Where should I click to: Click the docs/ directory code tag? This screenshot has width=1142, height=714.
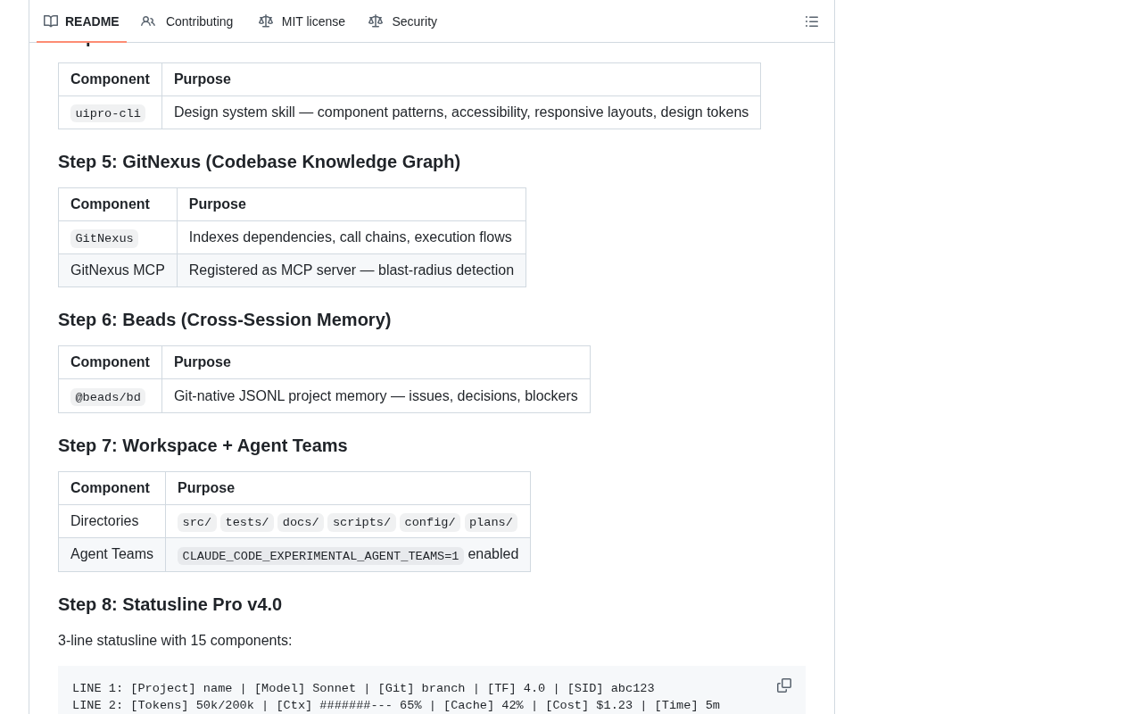pos(301,523)
